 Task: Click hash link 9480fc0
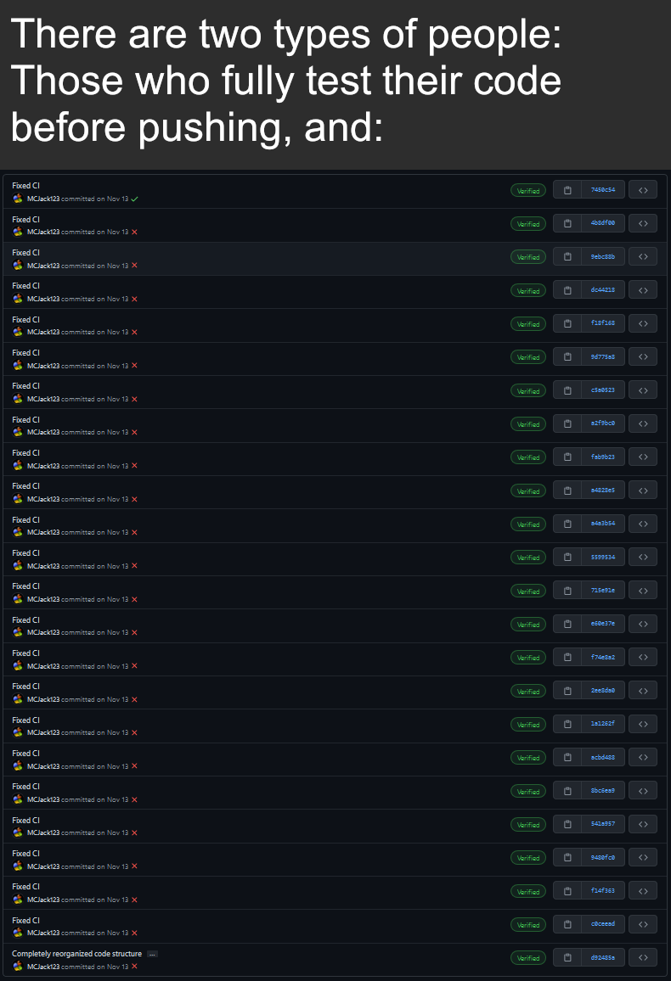pos(603,858)
